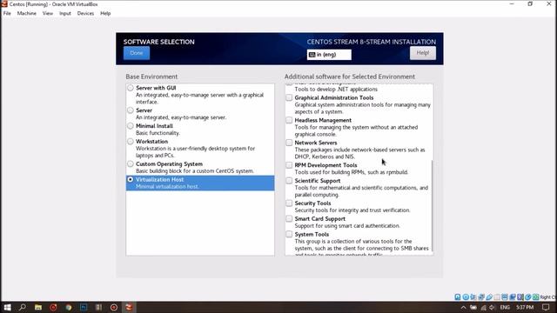Click the additional software list scrollbar
This screenshot has height=313, width=557.
pyautogui.click(x=432, y=206)
